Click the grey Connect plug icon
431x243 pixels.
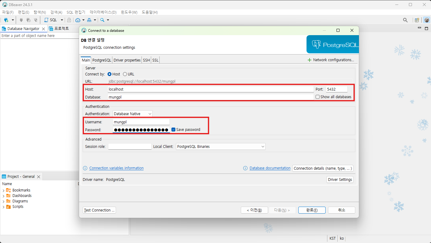point(21,20)
